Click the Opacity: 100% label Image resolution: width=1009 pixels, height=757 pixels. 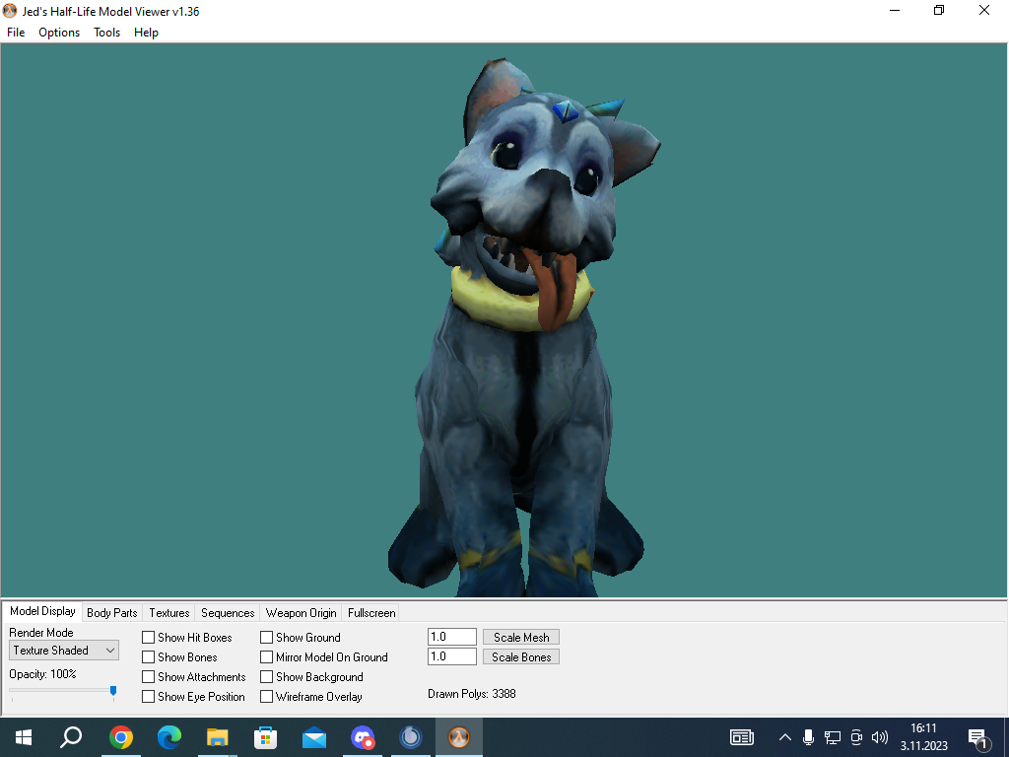pos(42,674)
